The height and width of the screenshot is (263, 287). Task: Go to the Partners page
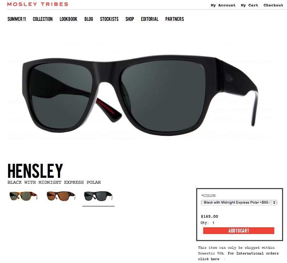click(x=175, y=19)
